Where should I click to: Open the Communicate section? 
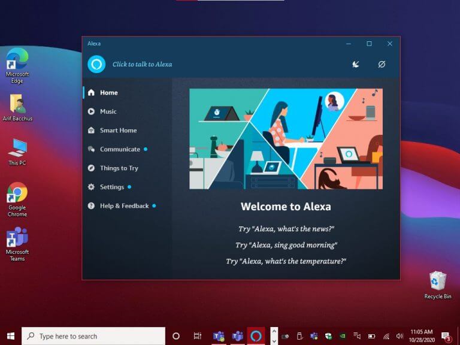point(128,149)
